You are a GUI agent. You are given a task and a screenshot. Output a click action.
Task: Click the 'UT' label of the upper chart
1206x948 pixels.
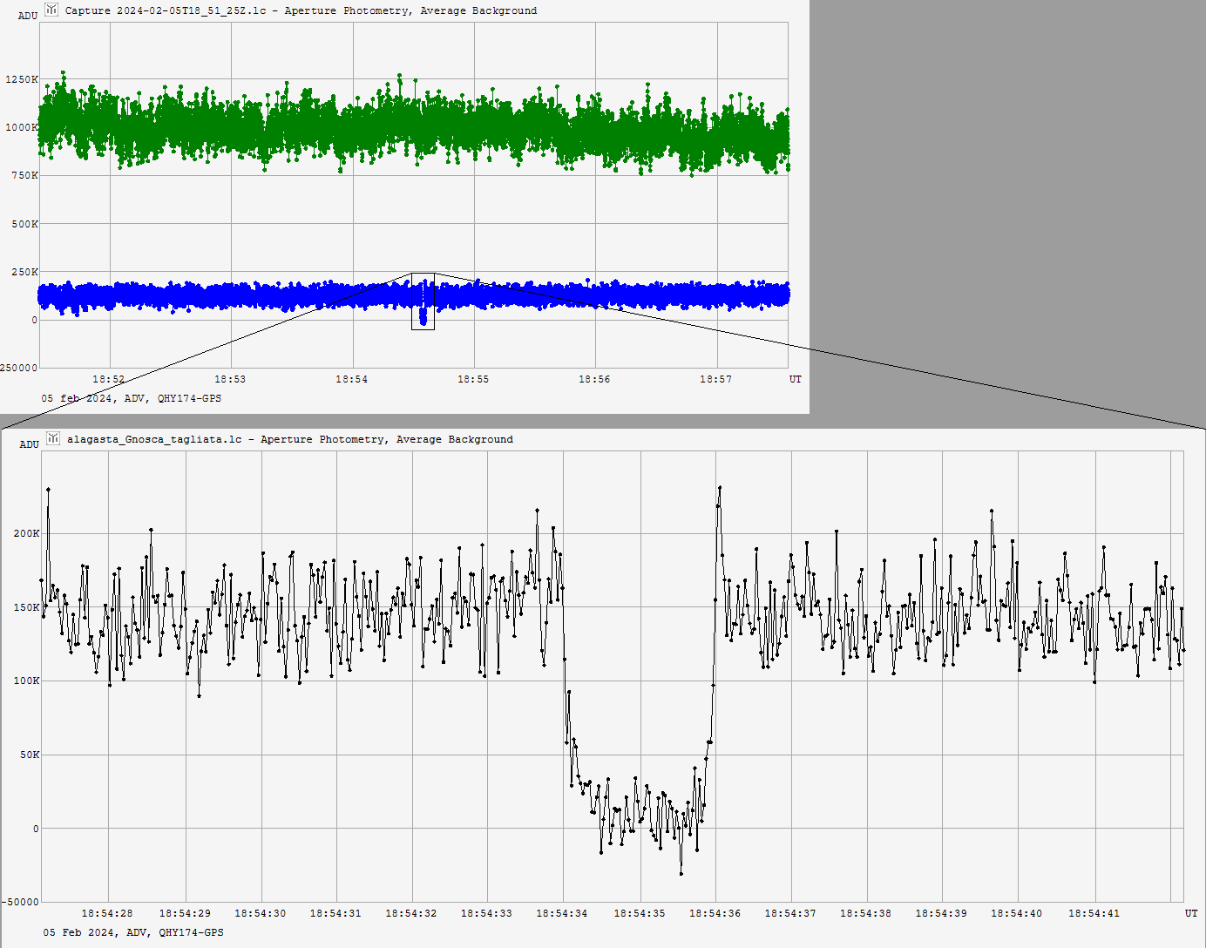coord(796,379)
